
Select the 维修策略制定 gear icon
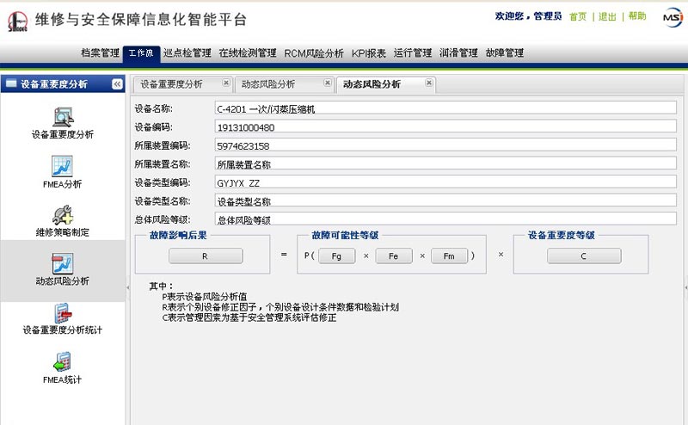(x=62, y=215)
